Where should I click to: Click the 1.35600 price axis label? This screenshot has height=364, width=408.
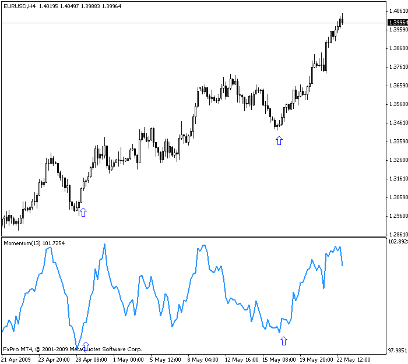pos(398,104)
